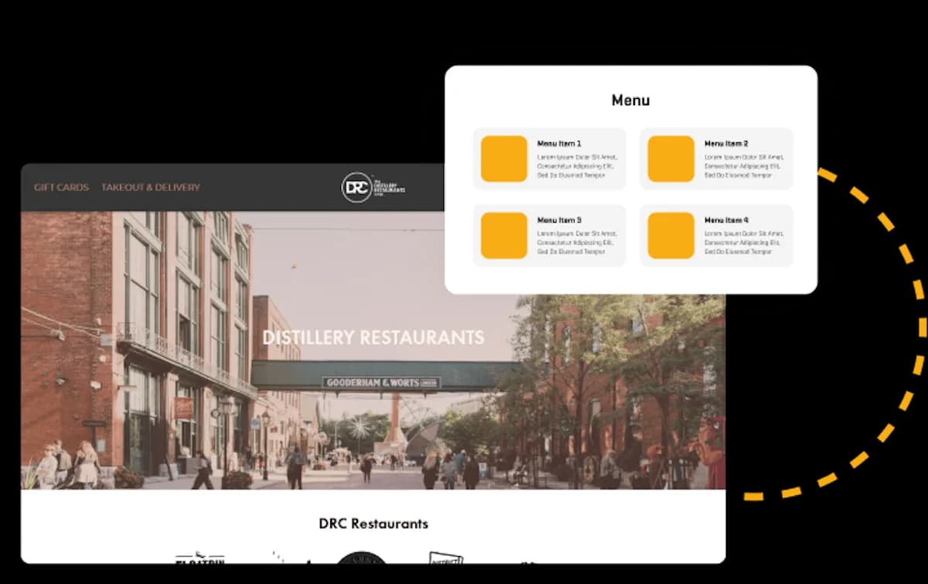Select the Menu Item 1 orange thumbnail
The width and height of the screenshot is (928, 584).
[x=504, y=159]
